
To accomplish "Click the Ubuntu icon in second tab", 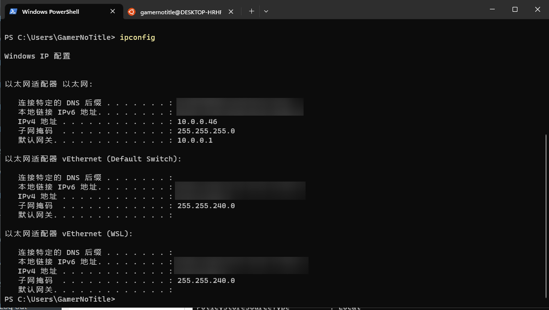I will click(132, 11).
